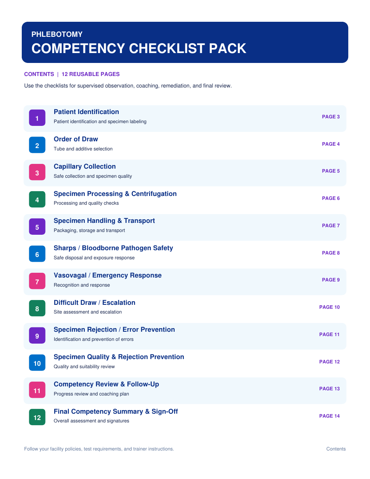Click the blue number 10 badge
Image resolution: width=370 pixels, height=479 pixels.
coord(37,363)
